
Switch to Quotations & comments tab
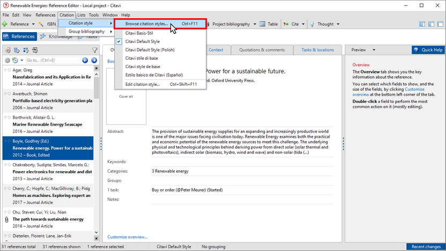click(262, 50)
